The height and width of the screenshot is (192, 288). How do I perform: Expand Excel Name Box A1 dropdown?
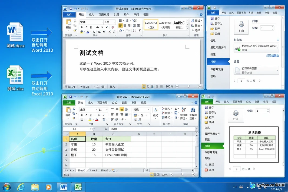click(x=90, y=129)
